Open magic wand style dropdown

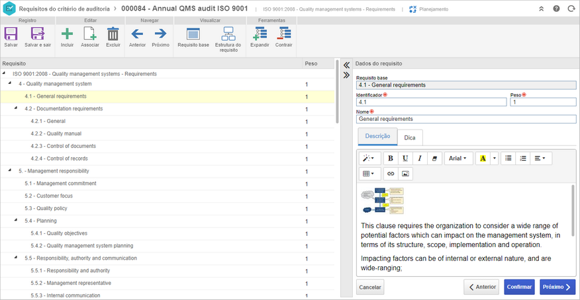(369, 159)
